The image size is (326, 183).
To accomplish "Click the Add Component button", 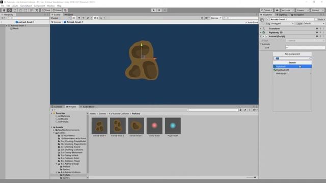I will coord(292,54).
